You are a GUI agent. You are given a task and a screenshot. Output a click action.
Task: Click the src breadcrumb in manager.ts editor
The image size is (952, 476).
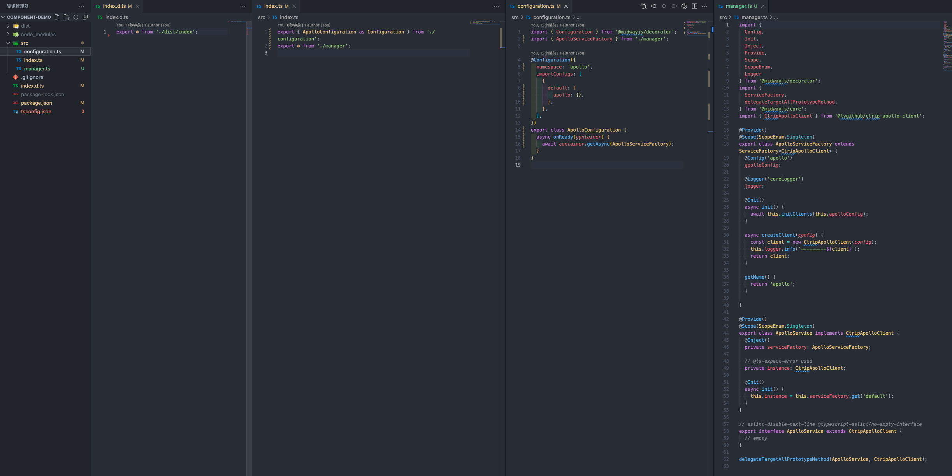(x=723, y=17)
